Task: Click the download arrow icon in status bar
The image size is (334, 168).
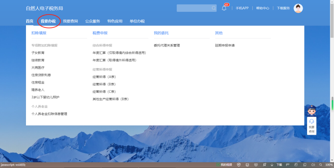Action: pos(272,165)
